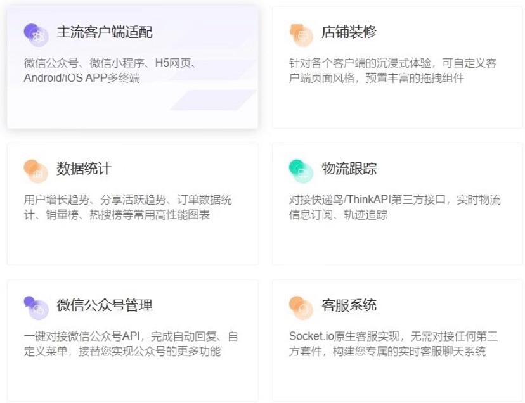The width and height of the screenshot is (525, 403).
Task: Click empty space below 物流跟踪 card description
Action: coord(392,244)
